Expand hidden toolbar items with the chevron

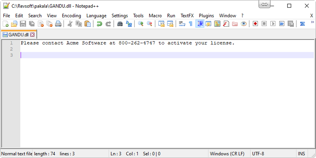point(312,22)
